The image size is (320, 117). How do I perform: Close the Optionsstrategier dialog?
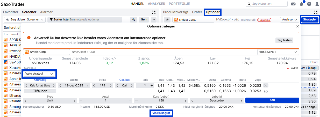pyautogui.click(x=297, y=26)
